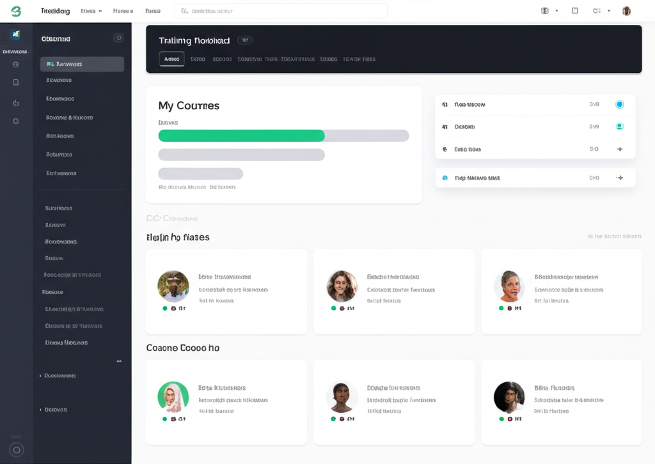The width and height of the screenshot is (655, 464).
Task: Open the settings icon at the bottom sidebar circle
Action: click(x=15, y=449)
